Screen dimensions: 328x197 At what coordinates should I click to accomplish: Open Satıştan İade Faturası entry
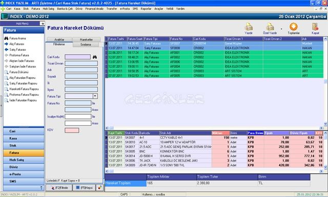tap(23, 67)
